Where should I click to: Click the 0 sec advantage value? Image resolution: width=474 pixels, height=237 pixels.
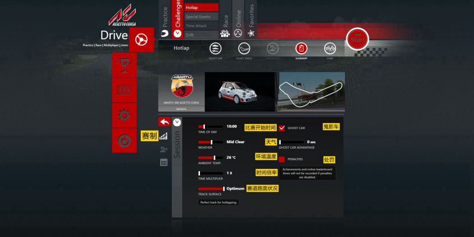click(x=311, y=142)
